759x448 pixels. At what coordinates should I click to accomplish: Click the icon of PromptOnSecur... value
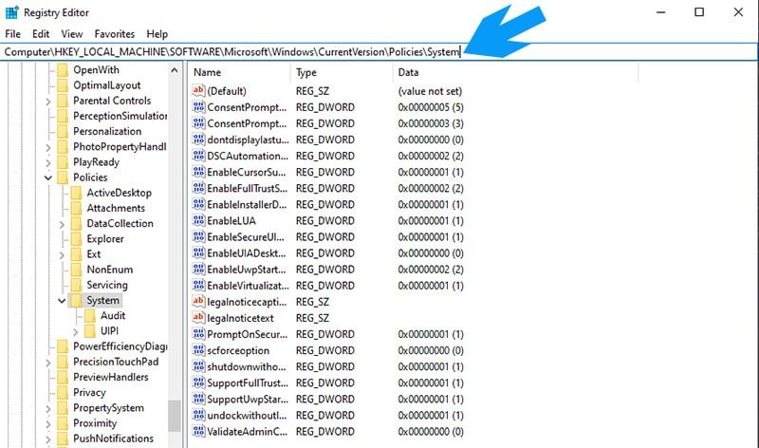coord(198,334)
